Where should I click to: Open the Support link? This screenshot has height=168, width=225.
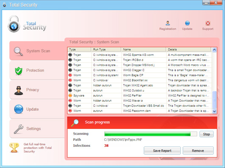(x=208, y=29)
